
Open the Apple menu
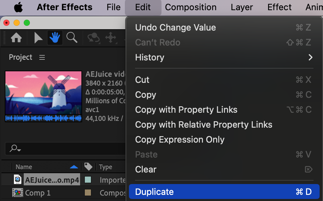18,7
